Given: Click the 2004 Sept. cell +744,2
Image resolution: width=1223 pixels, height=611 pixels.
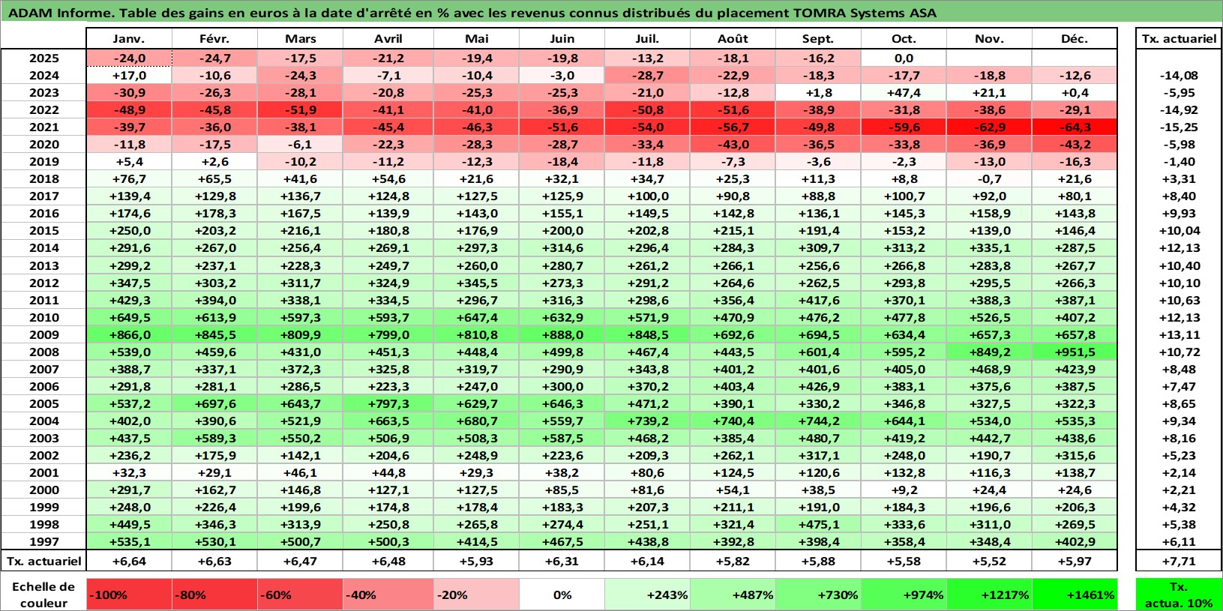Looking at the screenshot, I should (x=818, y=421).
